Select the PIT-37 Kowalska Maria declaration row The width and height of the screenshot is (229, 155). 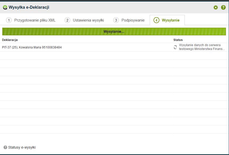coord(32,47)
